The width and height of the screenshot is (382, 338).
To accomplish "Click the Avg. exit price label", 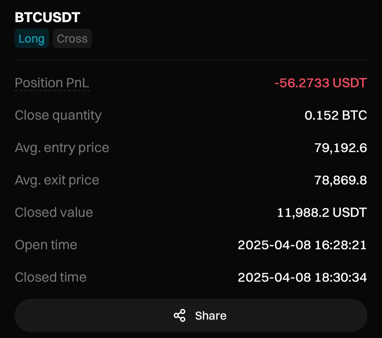I will point(57,180).
